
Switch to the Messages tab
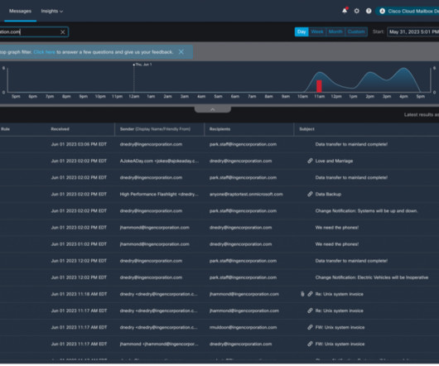click(x=20, y=11)
